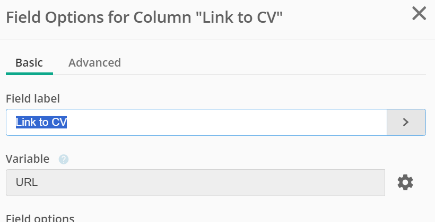The image size is (435, 222).
Task: Click the "Field label" caption
Action: [x=33, y=99]
